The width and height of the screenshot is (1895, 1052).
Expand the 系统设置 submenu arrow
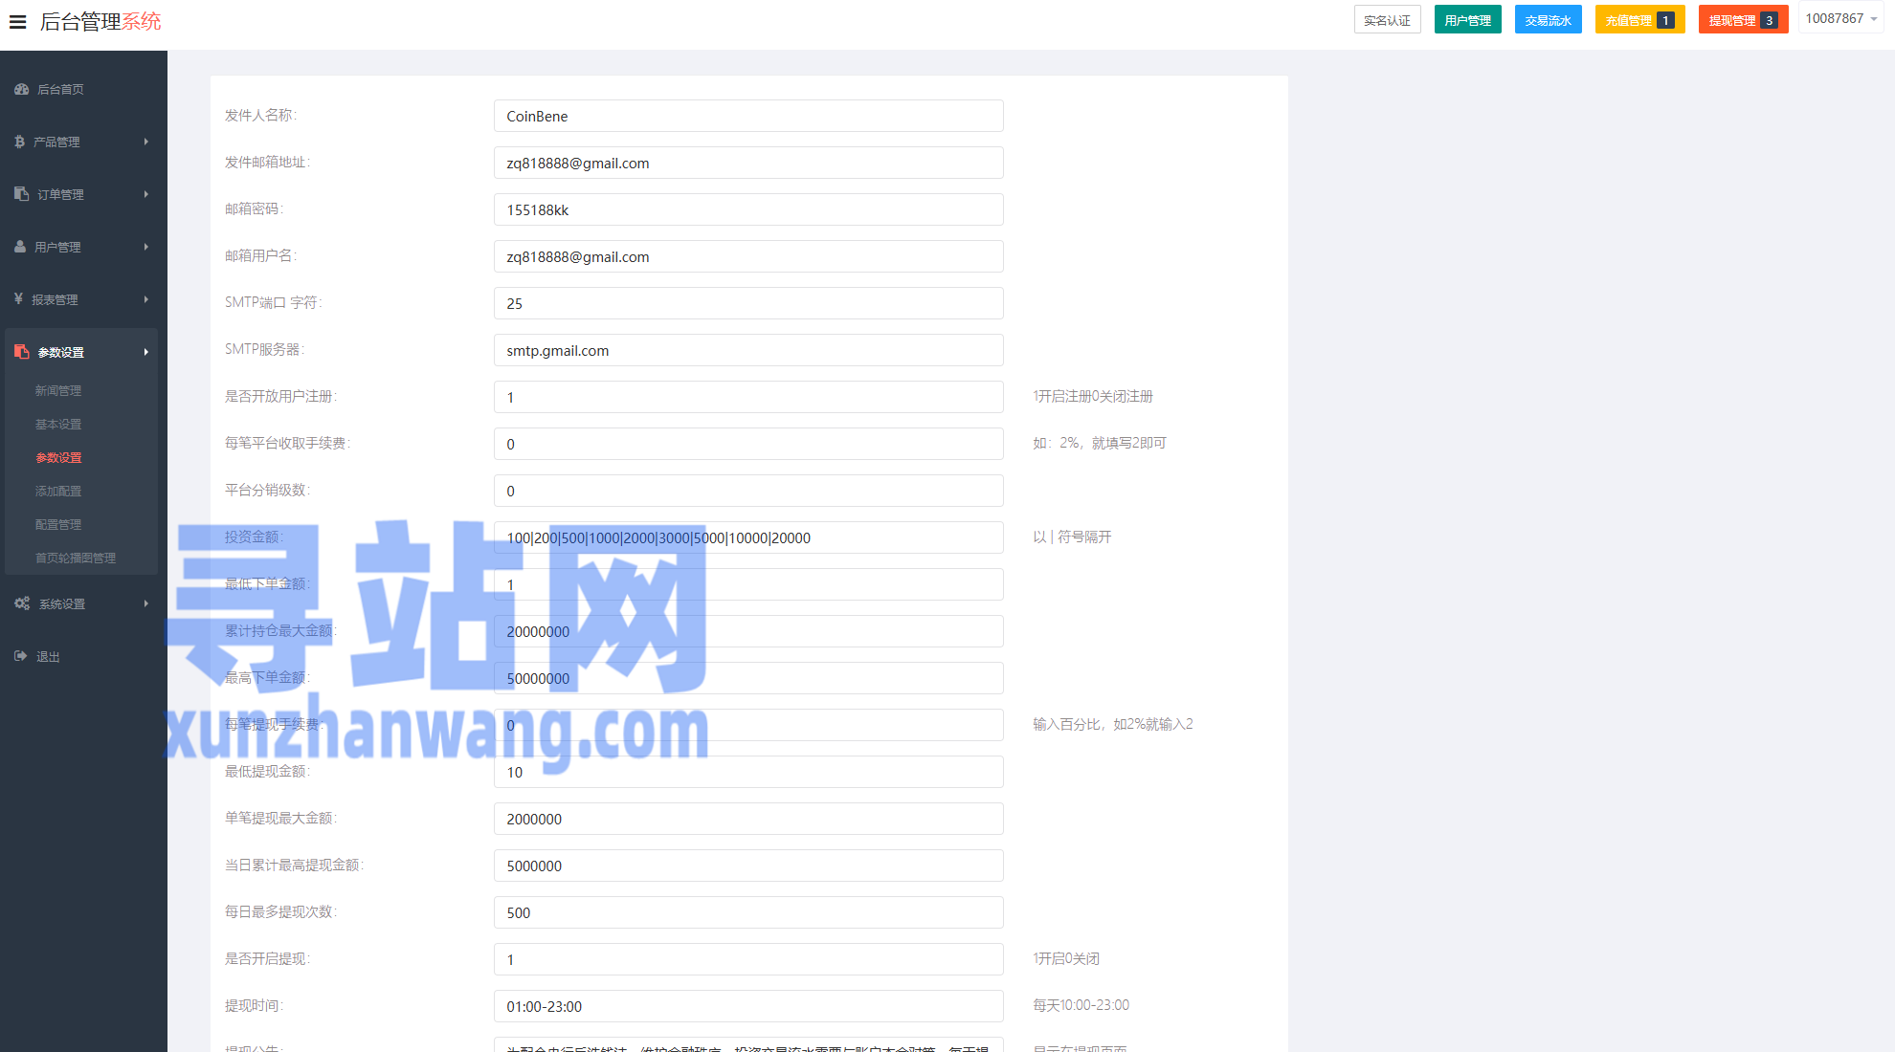(x=146, y=603)
